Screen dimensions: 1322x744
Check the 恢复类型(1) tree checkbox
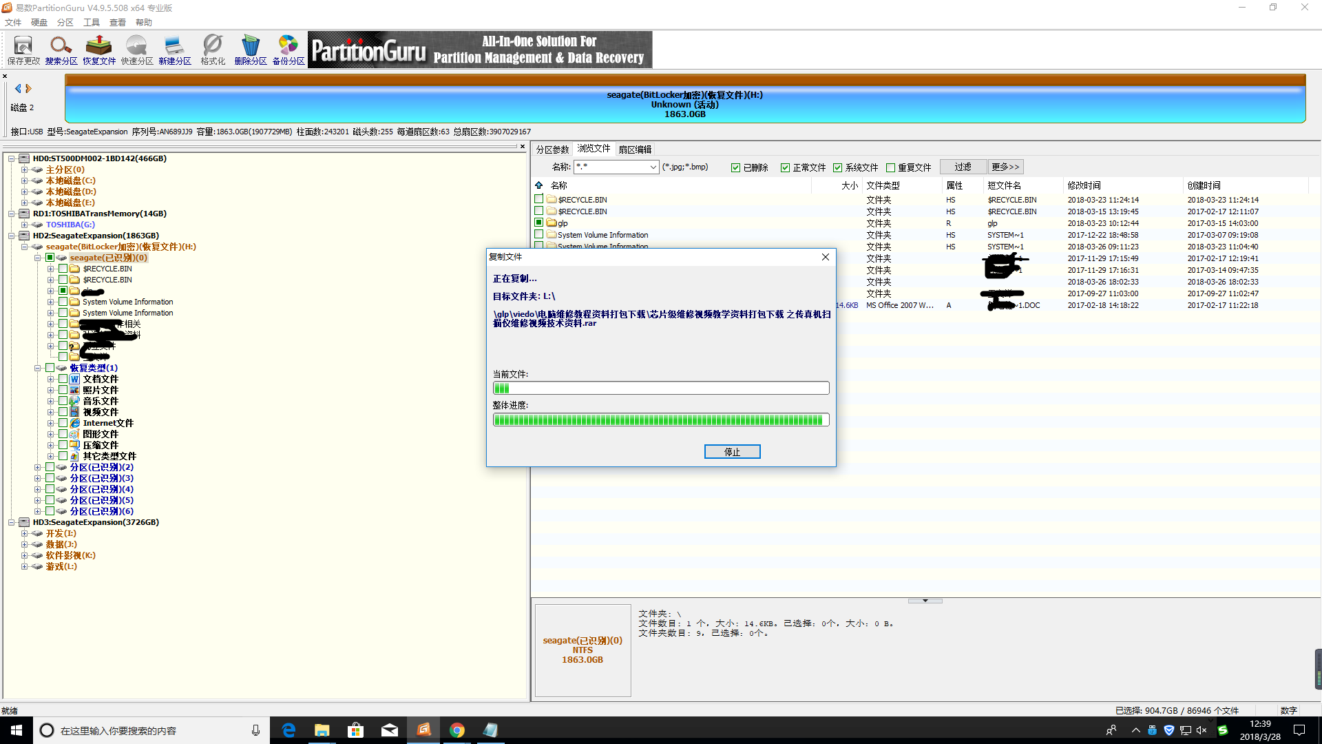(50, 368)
